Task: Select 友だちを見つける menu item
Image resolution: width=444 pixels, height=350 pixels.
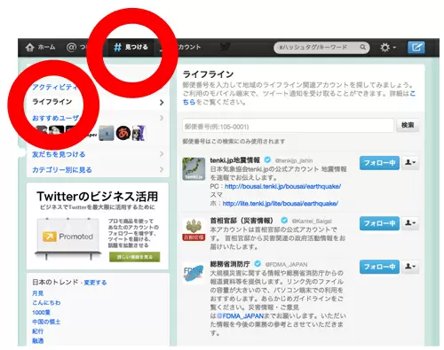Action: click(59, 154)
